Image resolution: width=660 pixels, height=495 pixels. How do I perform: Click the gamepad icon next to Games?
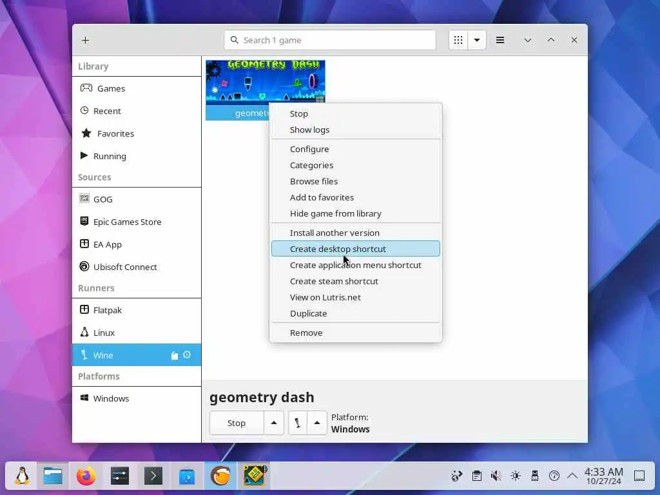pos(86,88)
